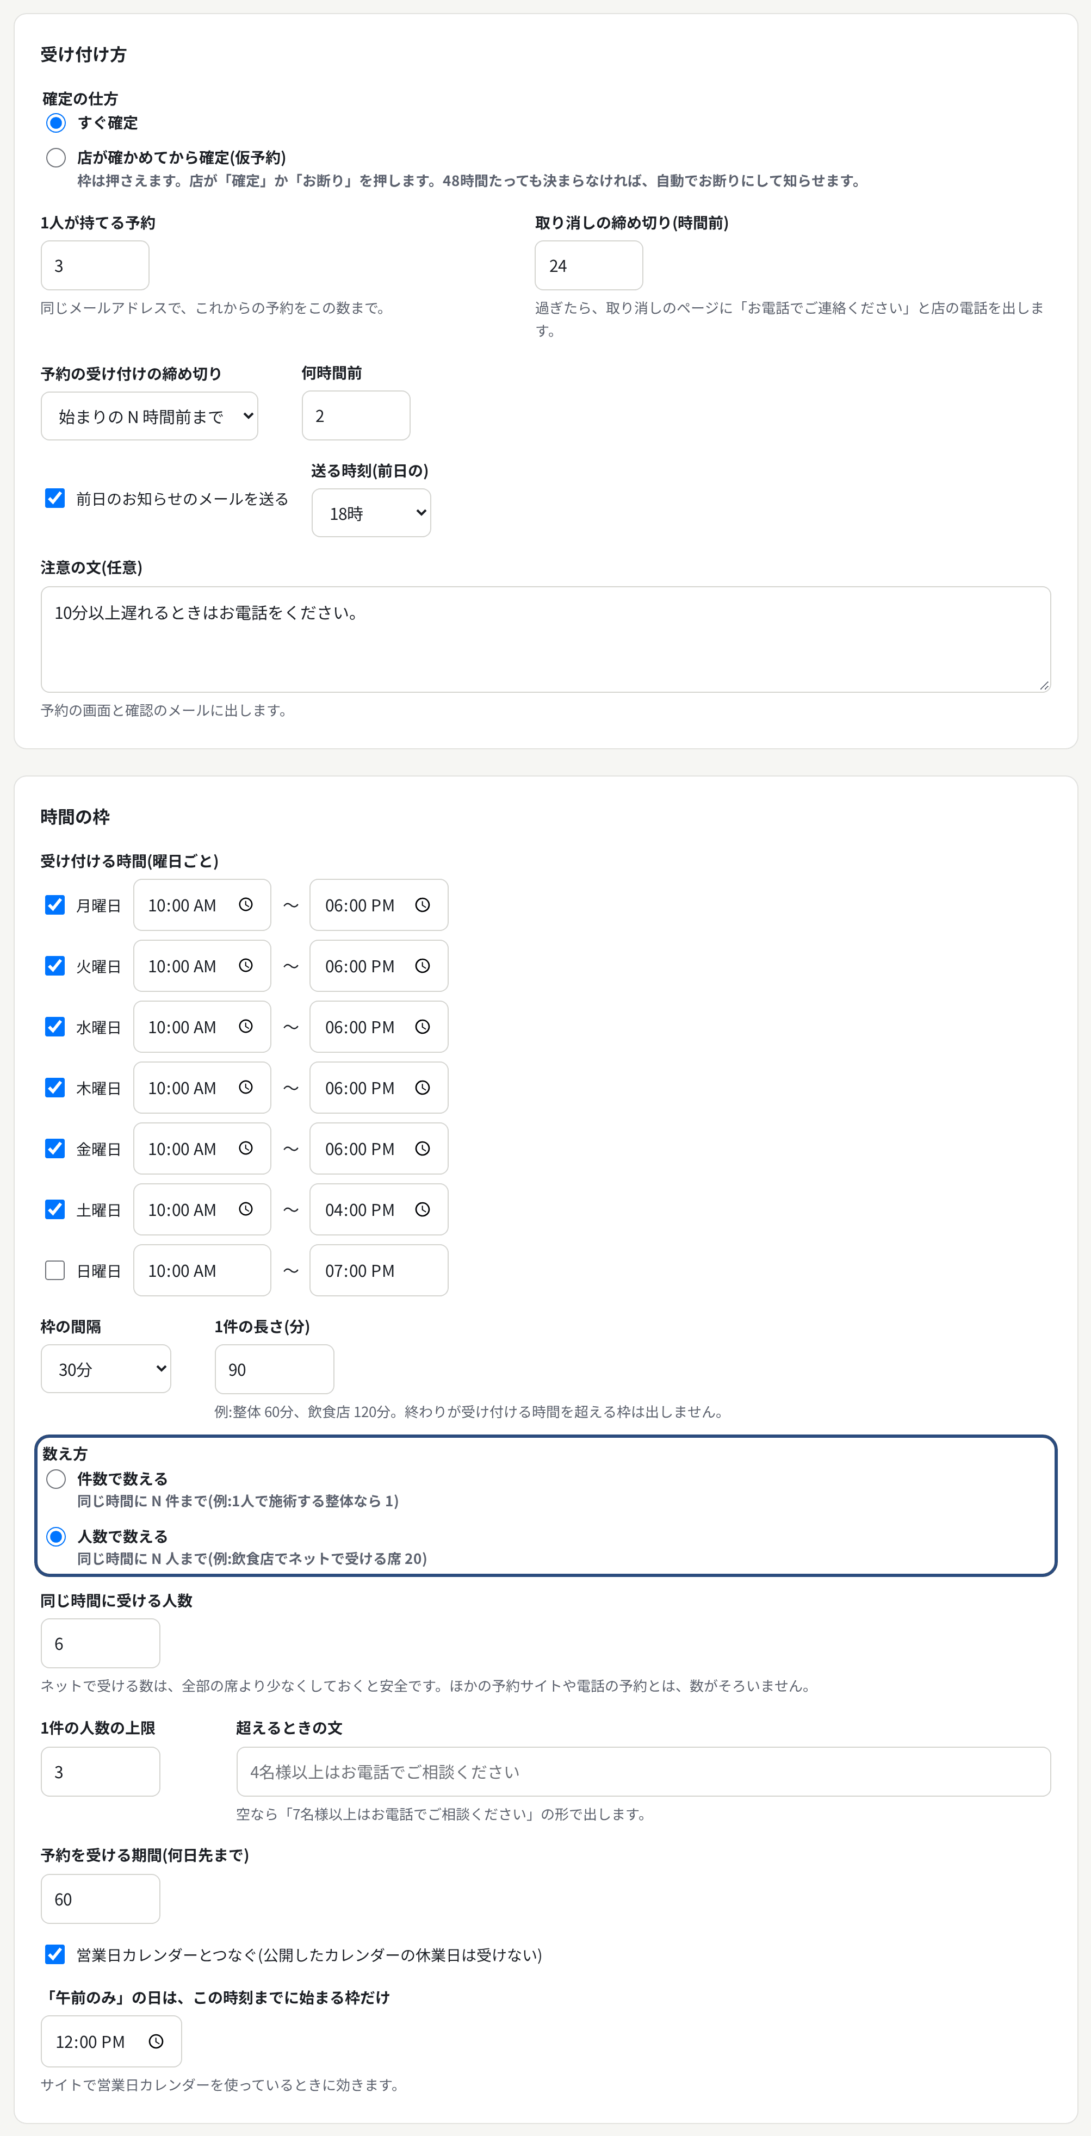The height and width of the screenshot is (2136, 1091).
Task: Click the 予約を受ける期間 days field
Action: [x=100, y=1899]
